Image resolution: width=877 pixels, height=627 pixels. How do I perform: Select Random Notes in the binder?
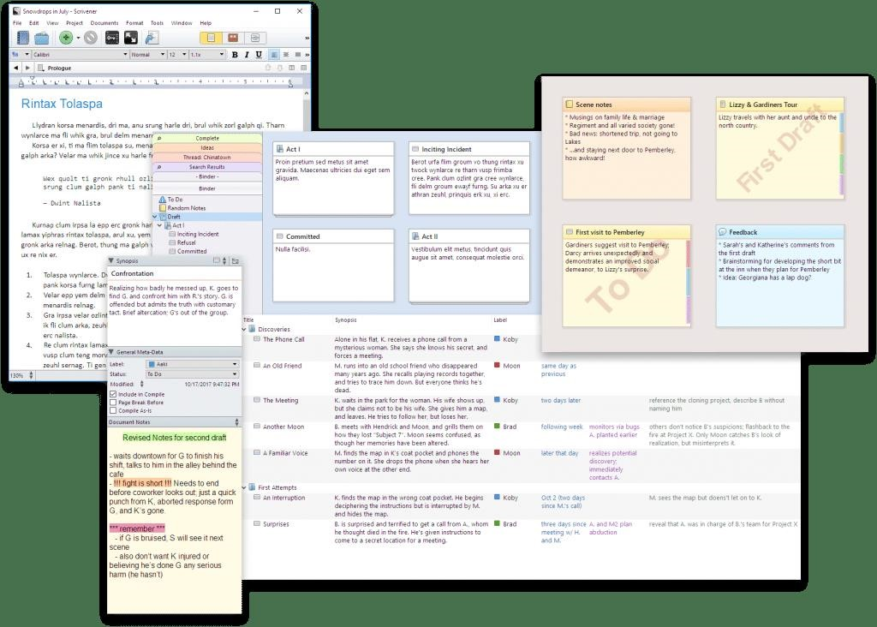186,208
